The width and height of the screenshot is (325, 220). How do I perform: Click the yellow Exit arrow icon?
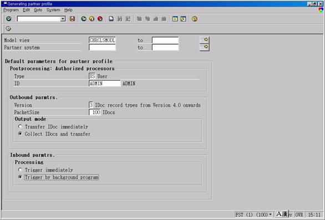point(92,19)
